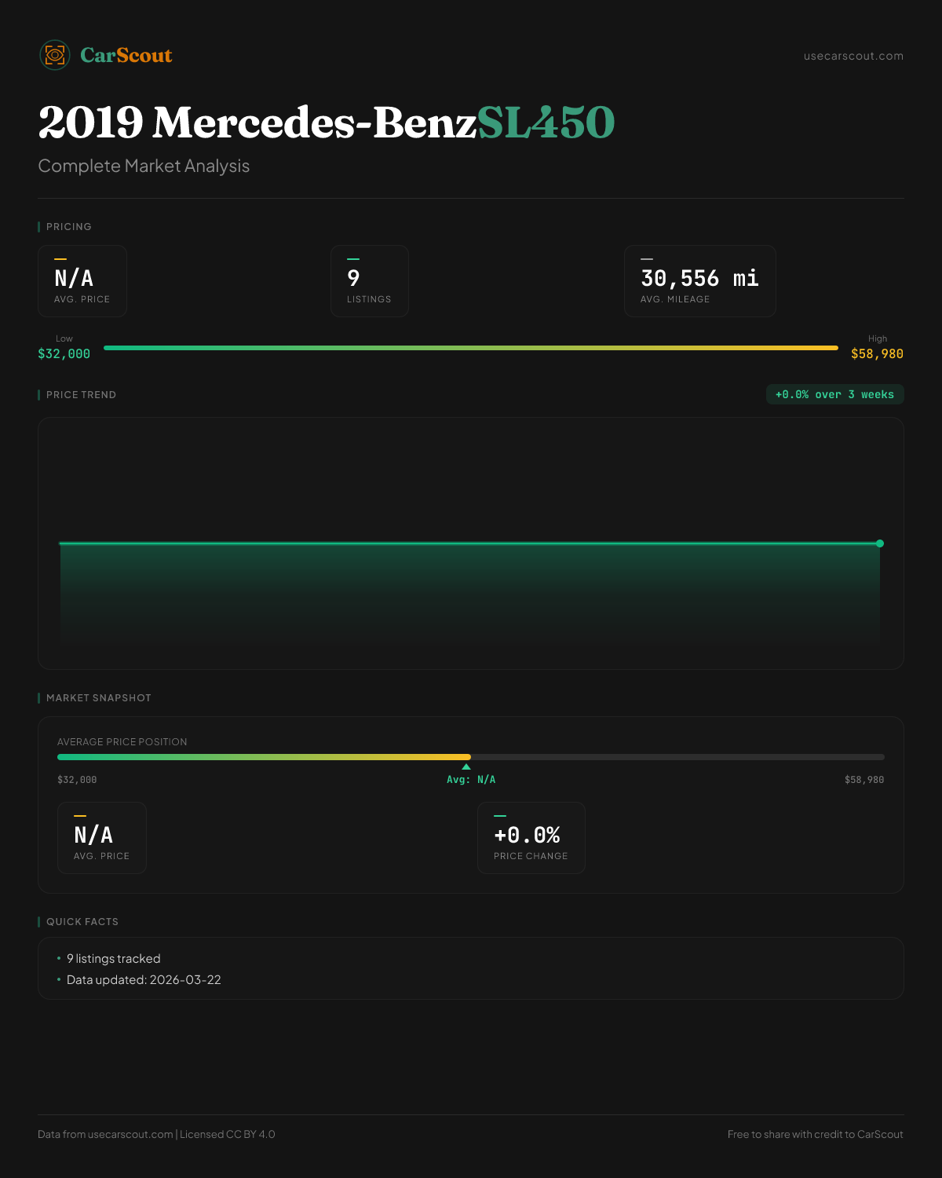Click the footer data license text
Screen dimensions: 942x1178
point(156,1134)
